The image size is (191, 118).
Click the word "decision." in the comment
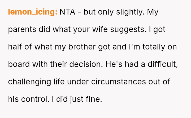[86, 64]
